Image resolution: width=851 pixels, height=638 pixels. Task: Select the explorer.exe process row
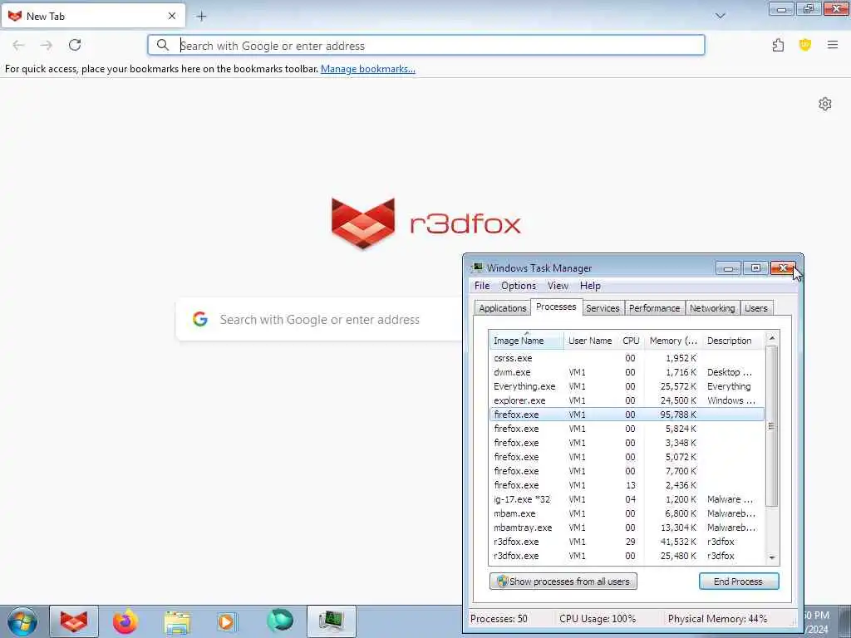627,400
